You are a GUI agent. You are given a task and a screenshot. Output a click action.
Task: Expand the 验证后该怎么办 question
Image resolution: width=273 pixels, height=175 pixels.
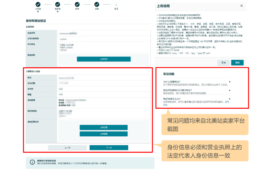(229, 99)
